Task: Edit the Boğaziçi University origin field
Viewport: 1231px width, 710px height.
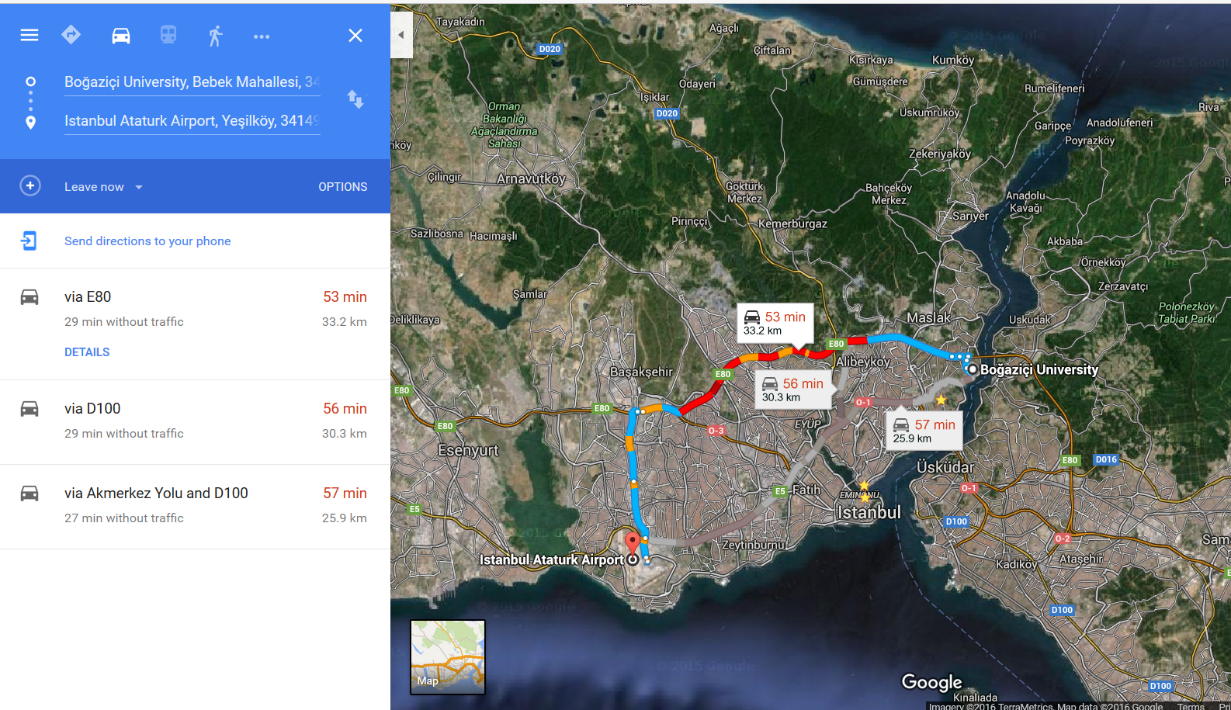Action: pos(192,82)
